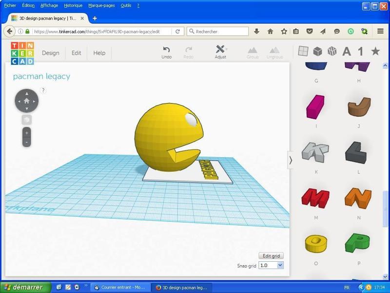Pick the green letter P shape
390x293 pixels.
click(357, 243)
